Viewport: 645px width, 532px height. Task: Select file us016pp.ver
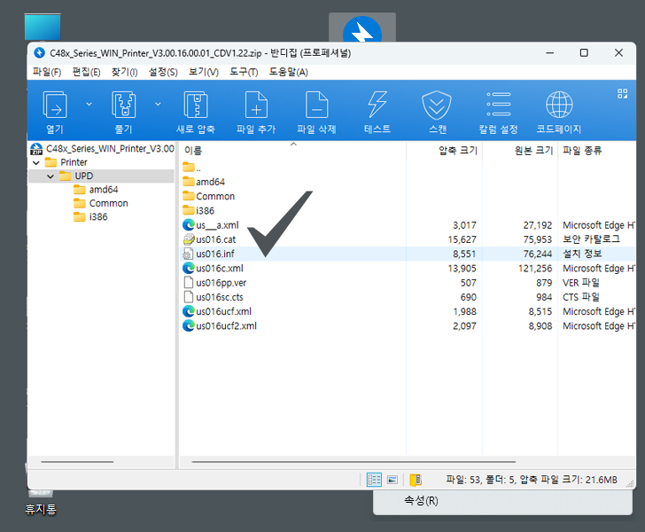point(214,283)
